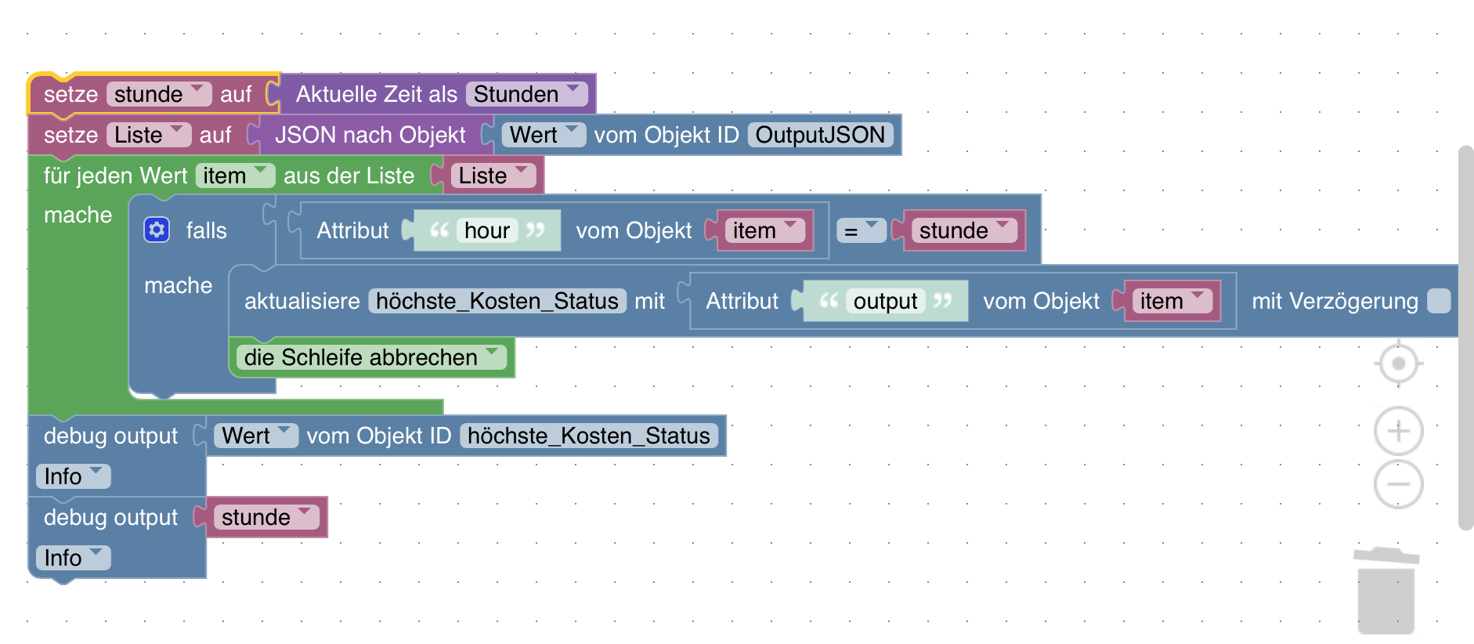The height and width of the screenshot is (644, 1474).
Task: Zoom in with the plus icon
Action: click(x=1398, y=431)
